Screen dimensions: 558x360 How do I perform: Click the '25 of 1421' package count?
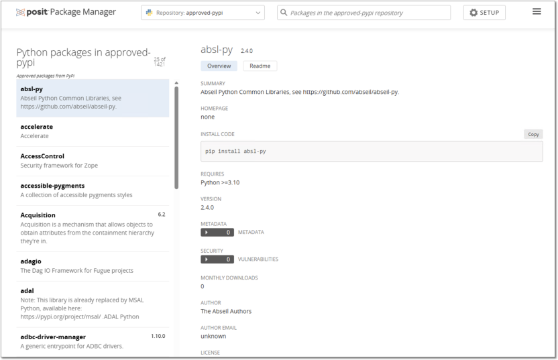(160, 62)
